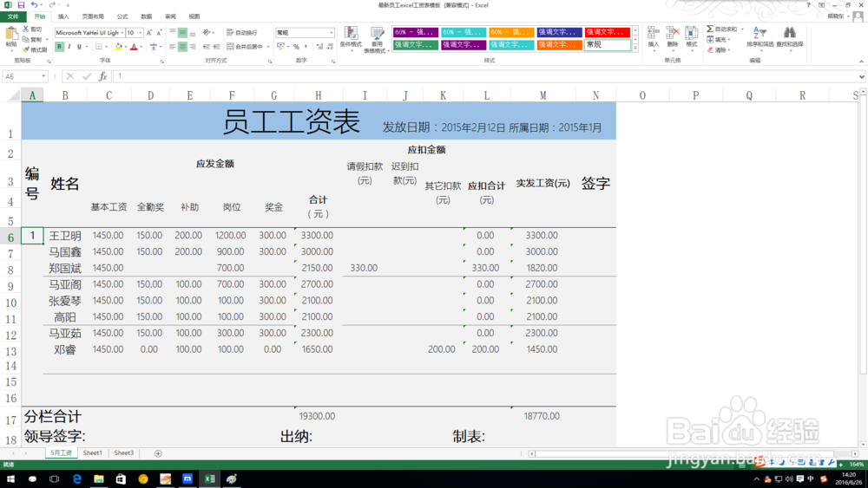Screen dimensions: 868x488
Task: Toggle Bottom Align for cell
Action: [192, 33]
